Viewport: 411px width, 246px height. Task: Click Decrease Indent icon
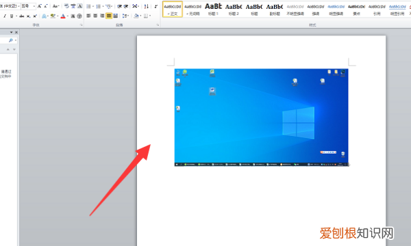[x=119, y=6]
